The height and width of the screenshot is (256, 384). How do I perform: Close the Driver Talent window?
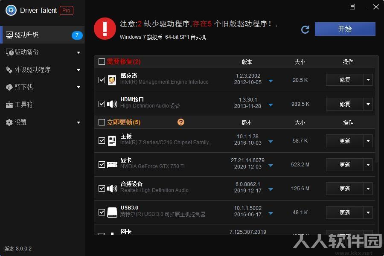click(x=376, y=7)
